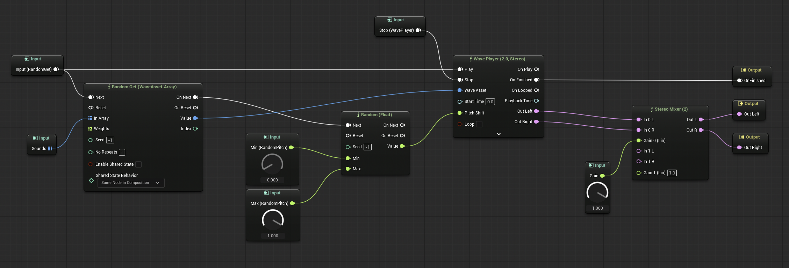Click the Start Time value field
This screenshot has height=268, width=789.
[490, 102]
